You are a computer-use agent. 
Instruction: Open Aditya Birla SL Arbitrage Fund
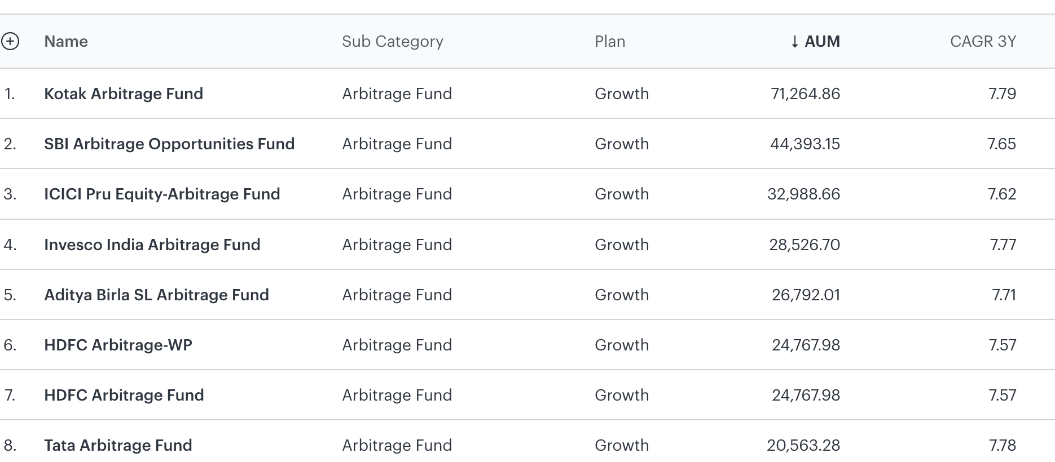point(156,295)
